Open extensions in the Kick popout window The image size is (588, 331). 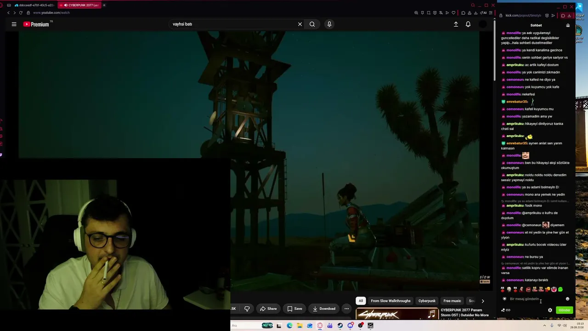(563, 16)
